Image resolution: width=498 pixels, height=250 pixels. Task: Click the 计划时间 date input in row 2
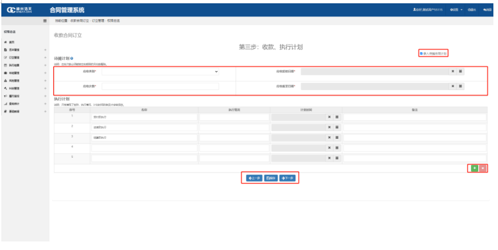pyautogui.click(x=299, y=128)
